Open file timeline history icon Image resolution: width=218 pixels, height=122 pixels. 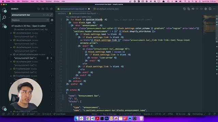click(184, 9)
